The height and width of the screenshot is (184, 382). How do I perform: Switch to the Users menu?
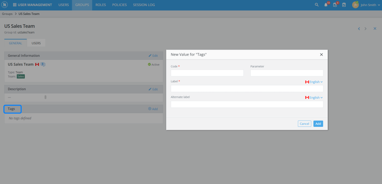[x=63, y=5]
